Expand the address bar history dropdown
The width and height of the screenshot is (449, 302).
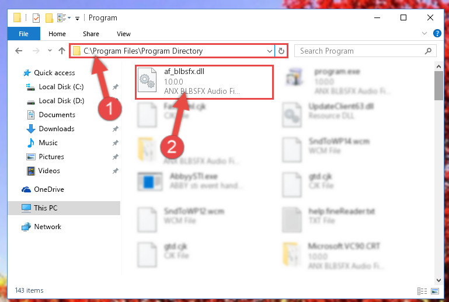pos(269,51)
